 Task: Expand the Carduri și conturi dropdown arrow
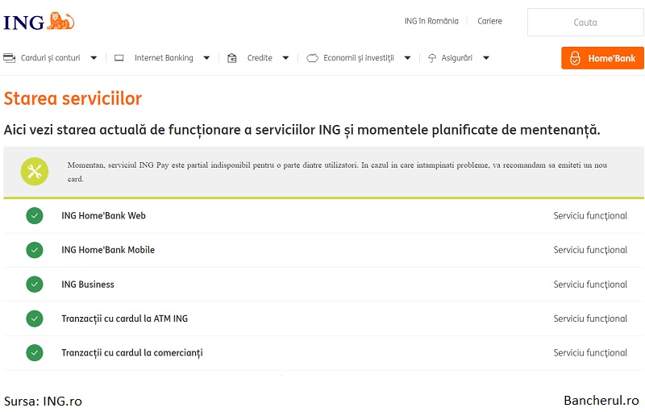[x=94, y=58]
